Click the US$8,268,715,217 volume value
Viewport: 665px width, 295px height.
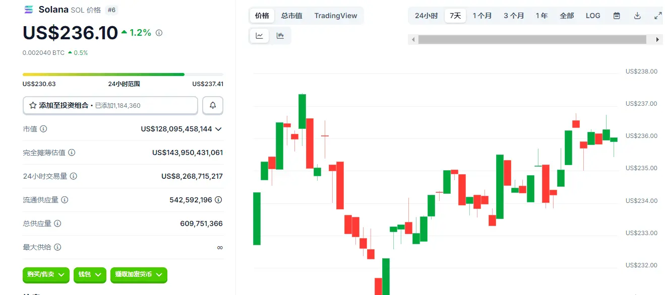(192, 176)
